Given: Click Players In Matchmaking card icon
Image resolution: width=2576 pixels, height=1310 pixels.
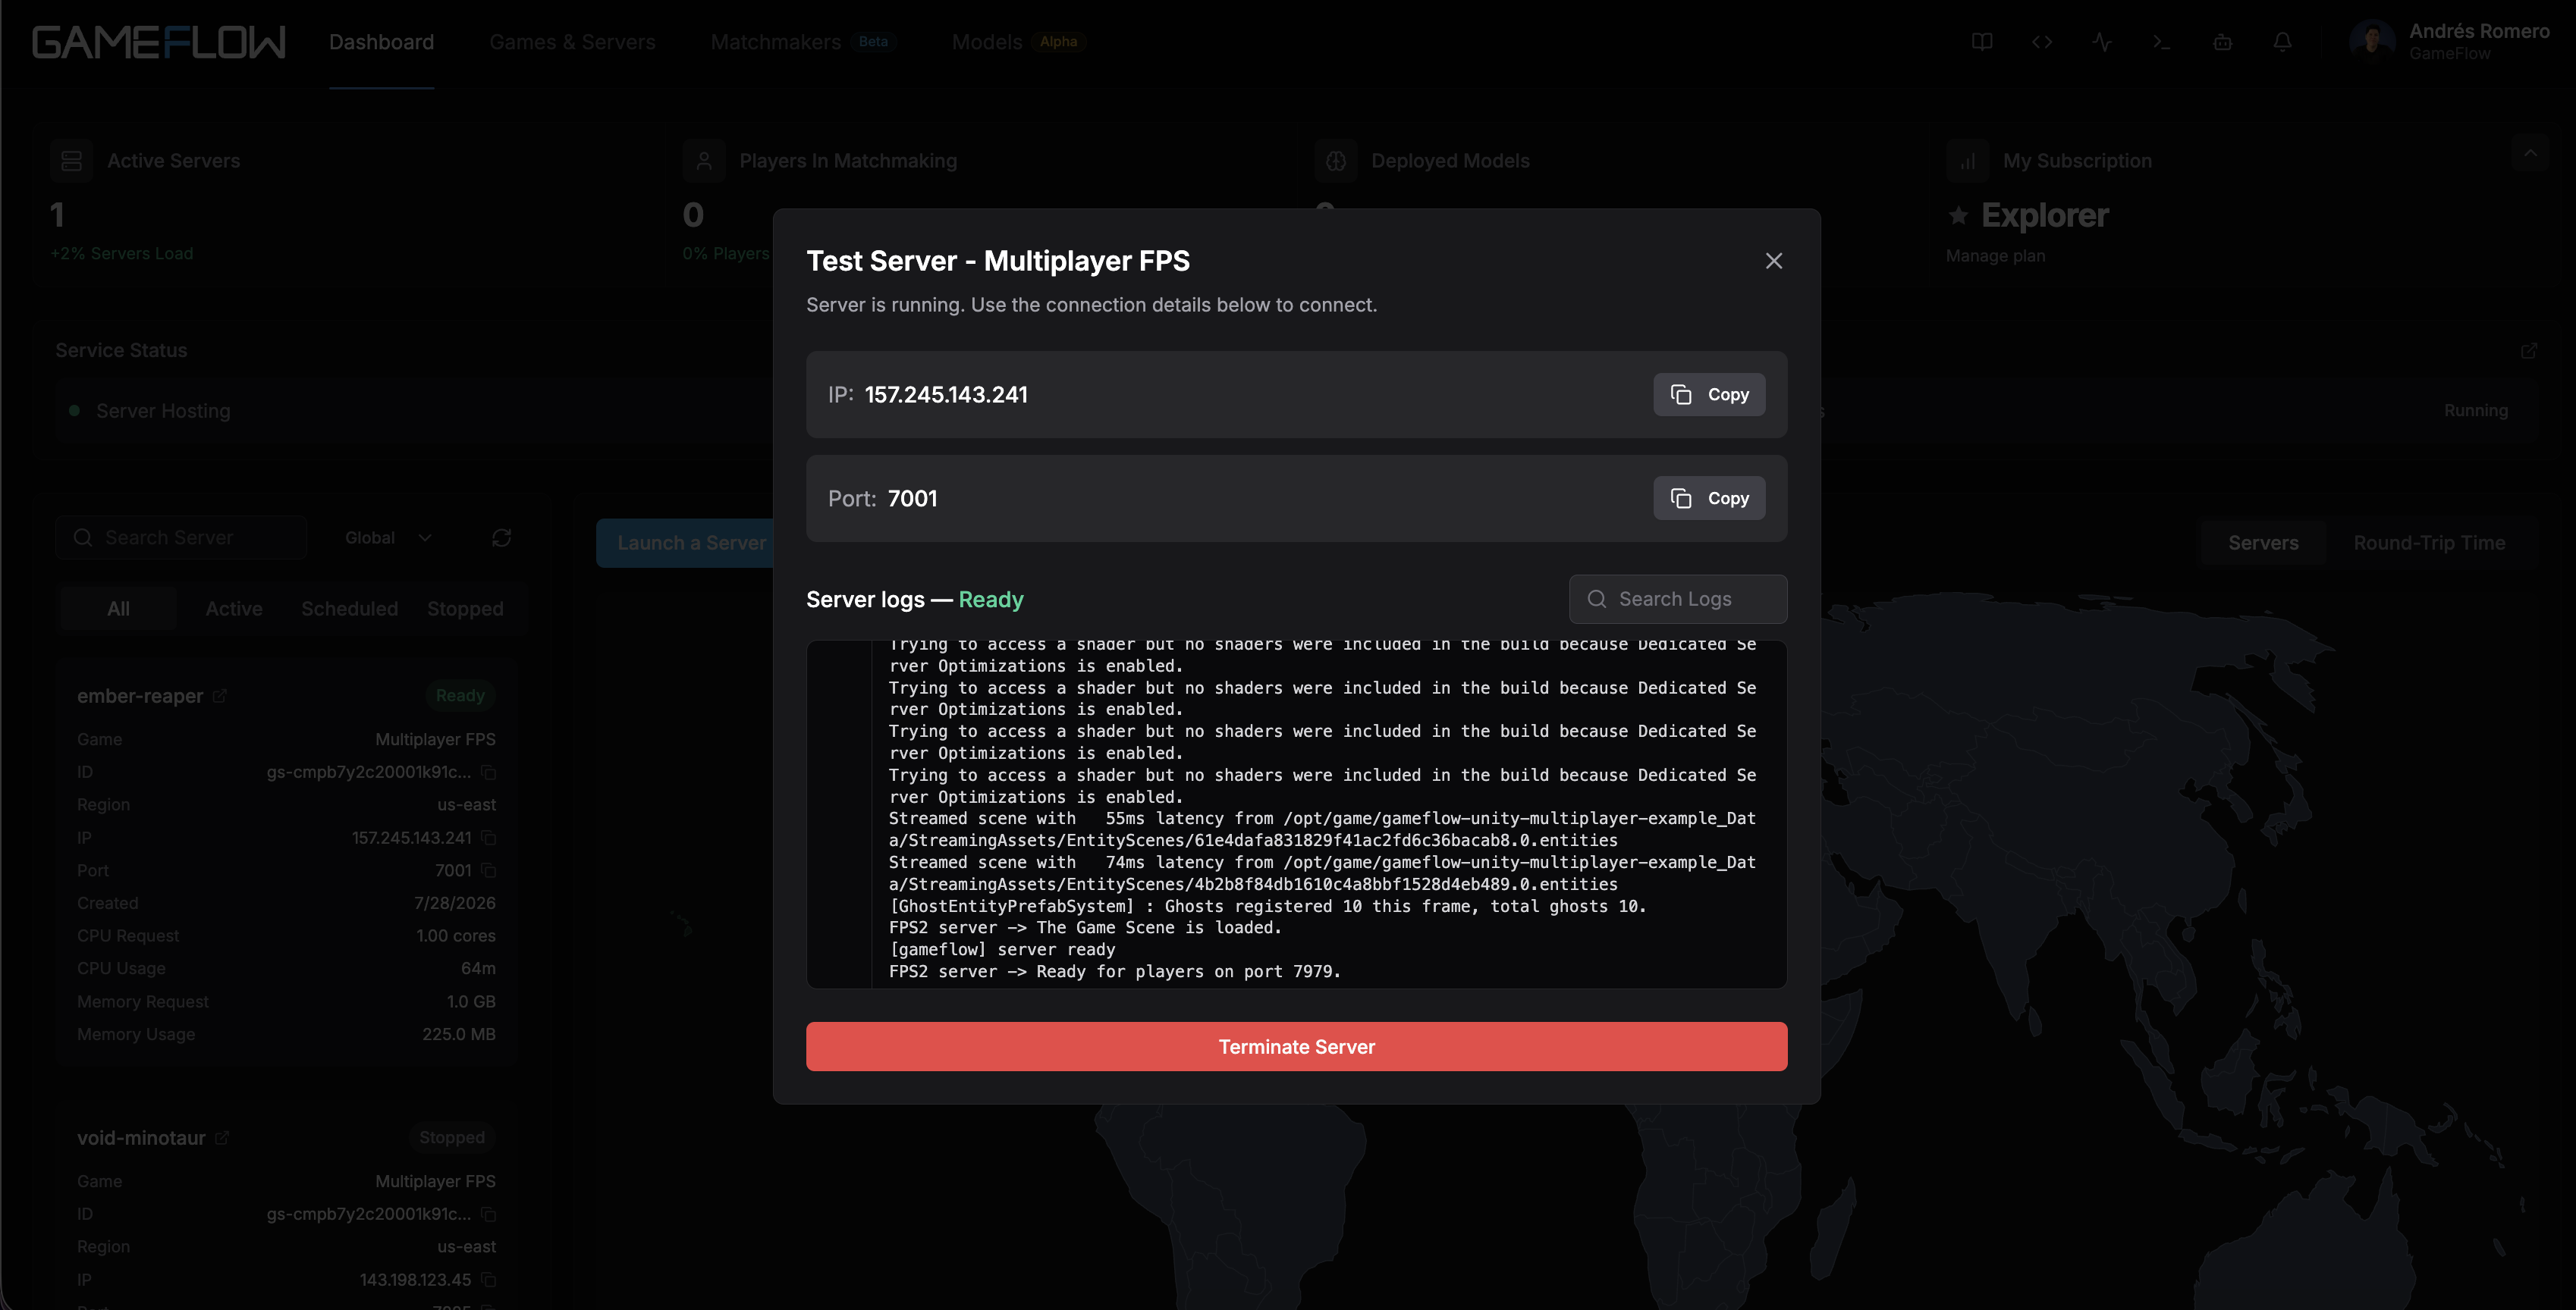Looking at the screenshot, I should pyautogui.click(x=703, y=161).
